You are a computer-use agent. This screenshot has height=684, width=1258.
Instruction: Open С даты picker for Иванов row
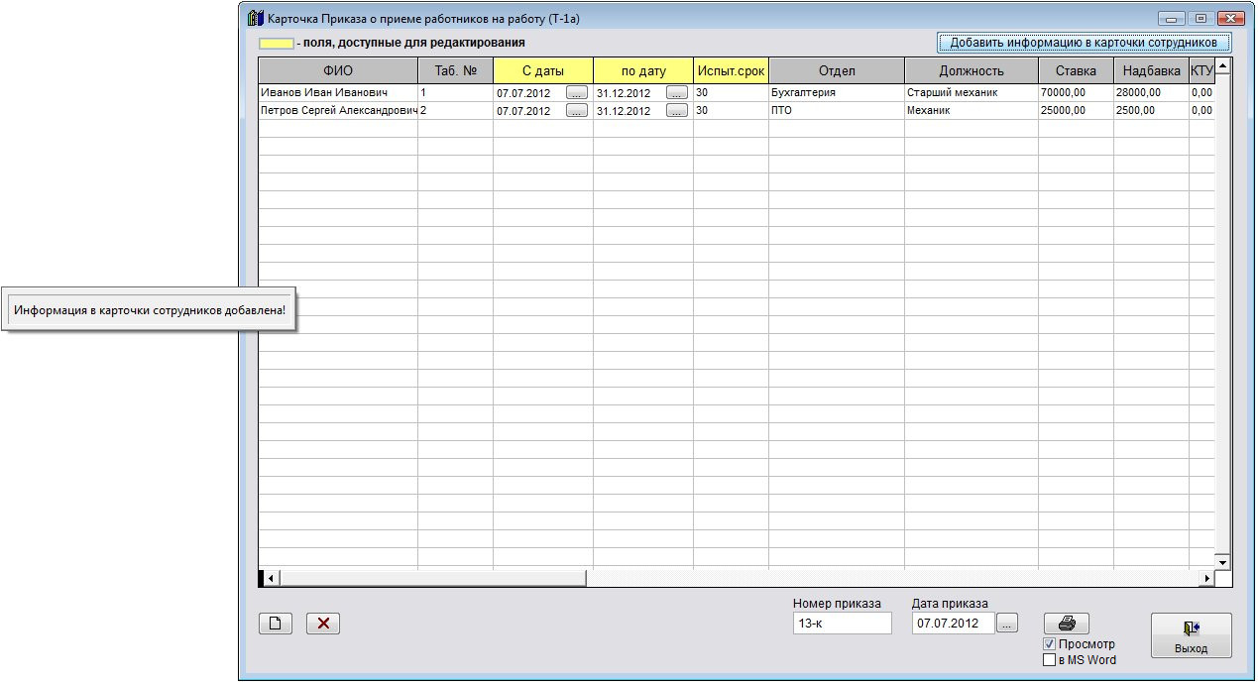577,92
